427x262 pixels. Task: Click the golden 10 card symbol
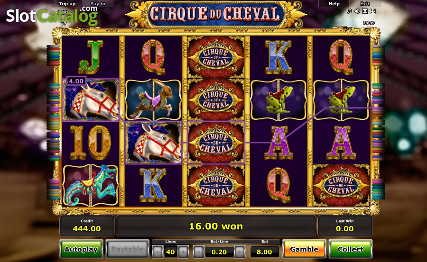click(x=91, y=142)
